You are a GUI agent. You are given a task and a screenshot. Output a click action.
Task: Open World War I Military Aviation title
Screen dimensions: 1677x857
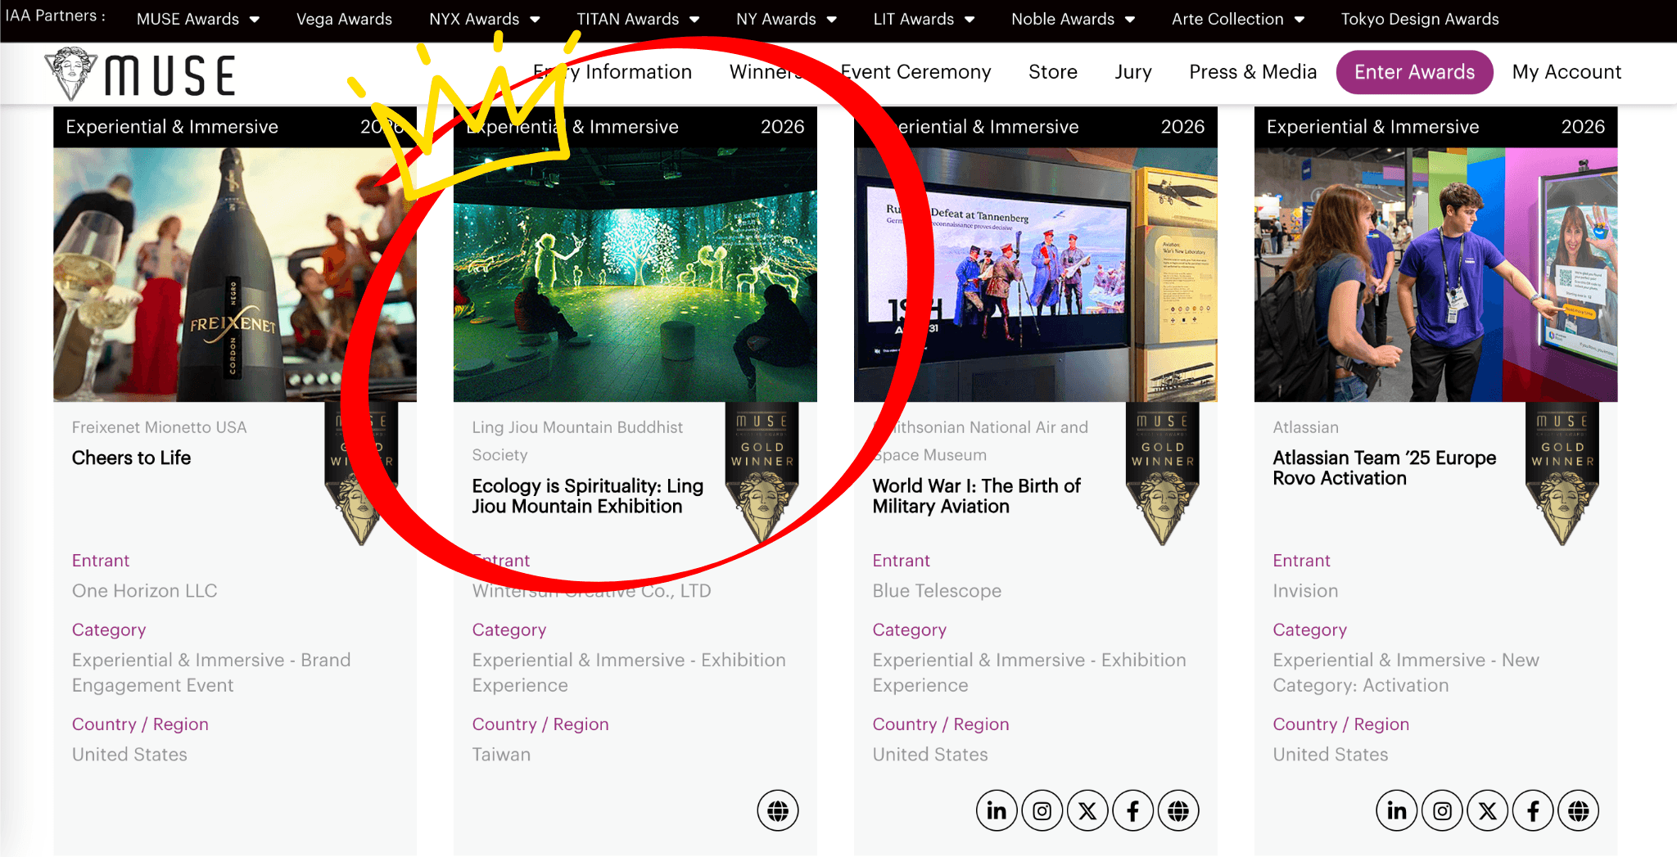(976, 496)
